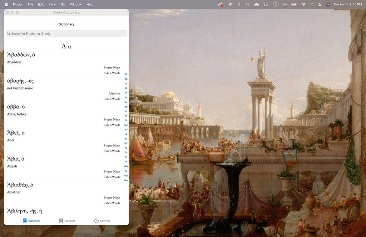The image size is (366, 237).
Task: Open the Alphabet tab
Action: [67, 221]
